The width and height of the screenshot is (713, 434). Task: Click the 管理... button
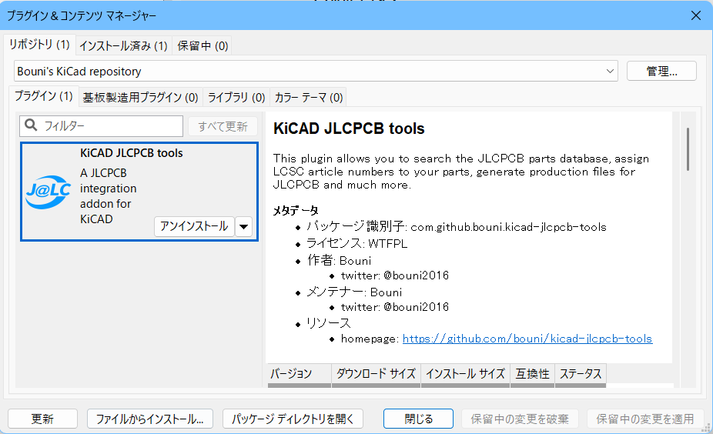coord(661,72)
